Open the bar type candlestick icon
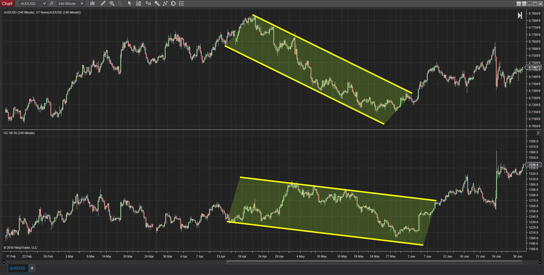The width and height of the screenshot is (544, 275). coord(92,3)
